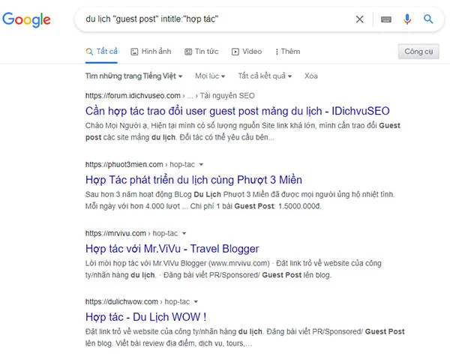The image size is (450, 356).
Task: Expand the Mọi lúc time filter
Action: click(x=210, y=76)
